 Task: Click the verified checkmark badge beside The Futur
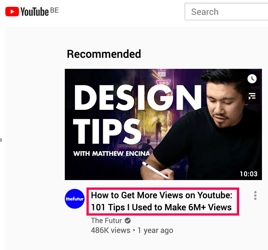pos(128,221)
